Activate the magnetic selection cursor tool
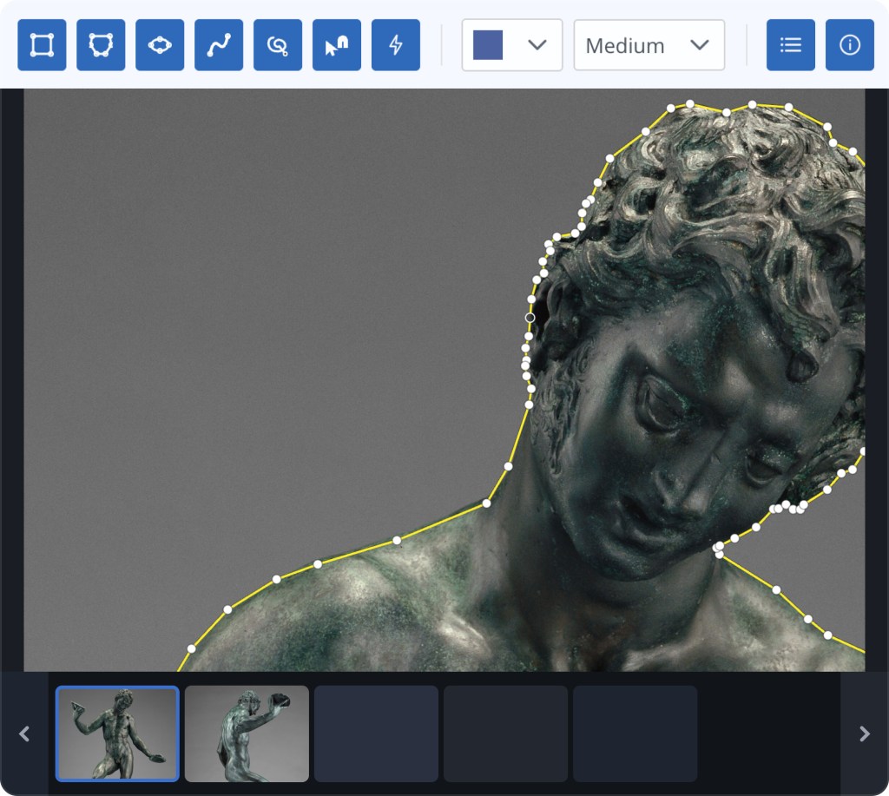 pos(337,45)
